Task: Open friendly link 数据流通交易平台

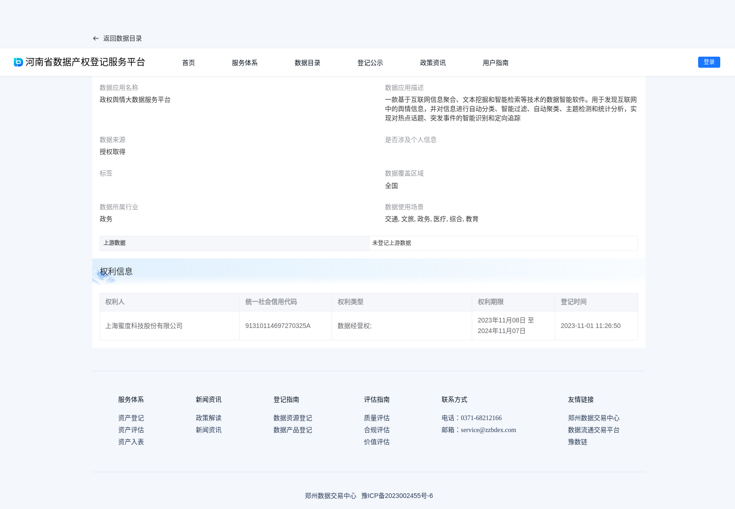Action: 594,430
